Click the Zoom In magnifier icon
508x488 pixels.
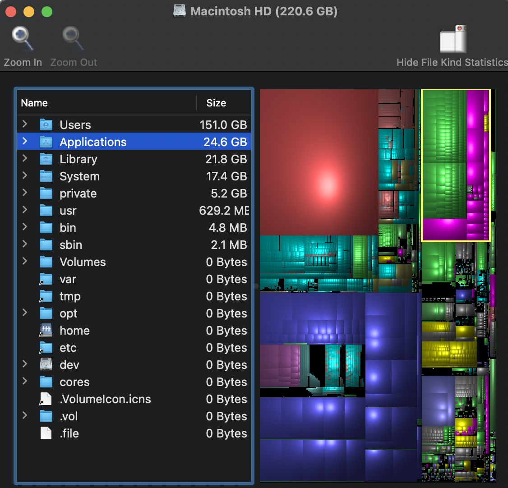pos(23,39)
